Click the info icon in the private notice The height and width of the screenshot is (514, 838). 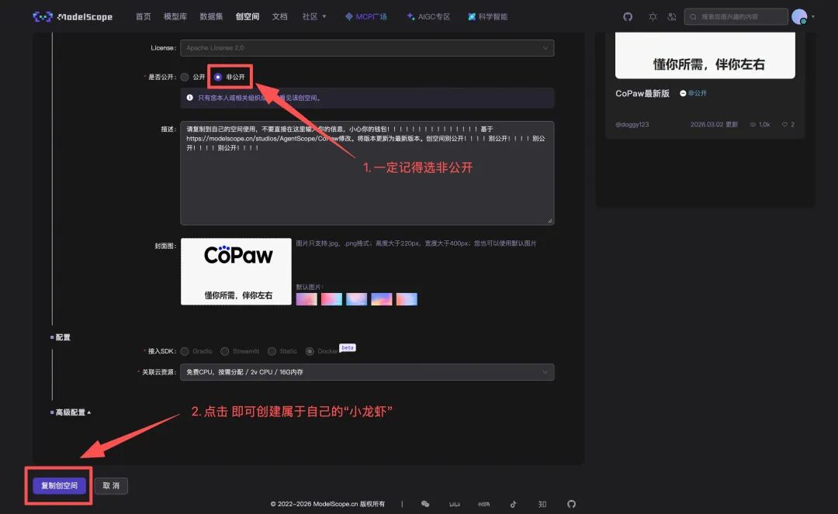[x=190, y=98]
